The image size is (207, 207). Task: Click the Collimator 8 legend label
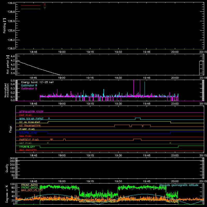(x=29, y=85)
